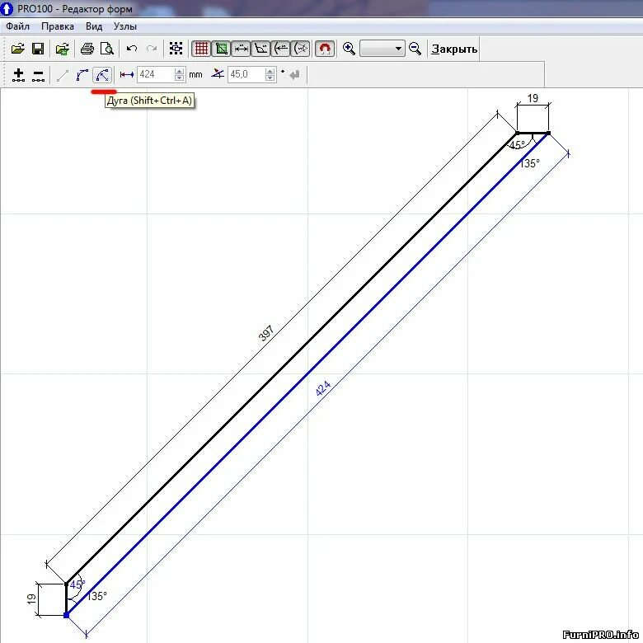Click the top 19 dimension label
Viewport: 643px width, 643px height.
click(533, 98)
